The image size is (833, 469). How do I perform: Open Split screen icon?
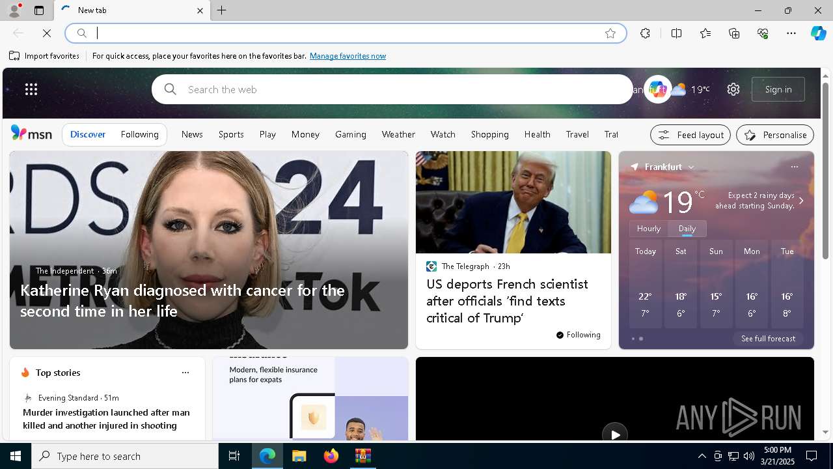pos(676,33)
